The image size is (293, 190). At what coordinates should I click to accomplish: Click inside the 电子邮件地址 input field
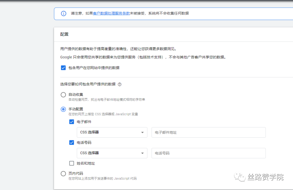tap(208, 132)
